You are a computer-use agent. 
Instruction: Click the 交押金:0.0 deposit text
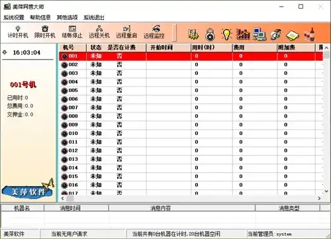20,115
